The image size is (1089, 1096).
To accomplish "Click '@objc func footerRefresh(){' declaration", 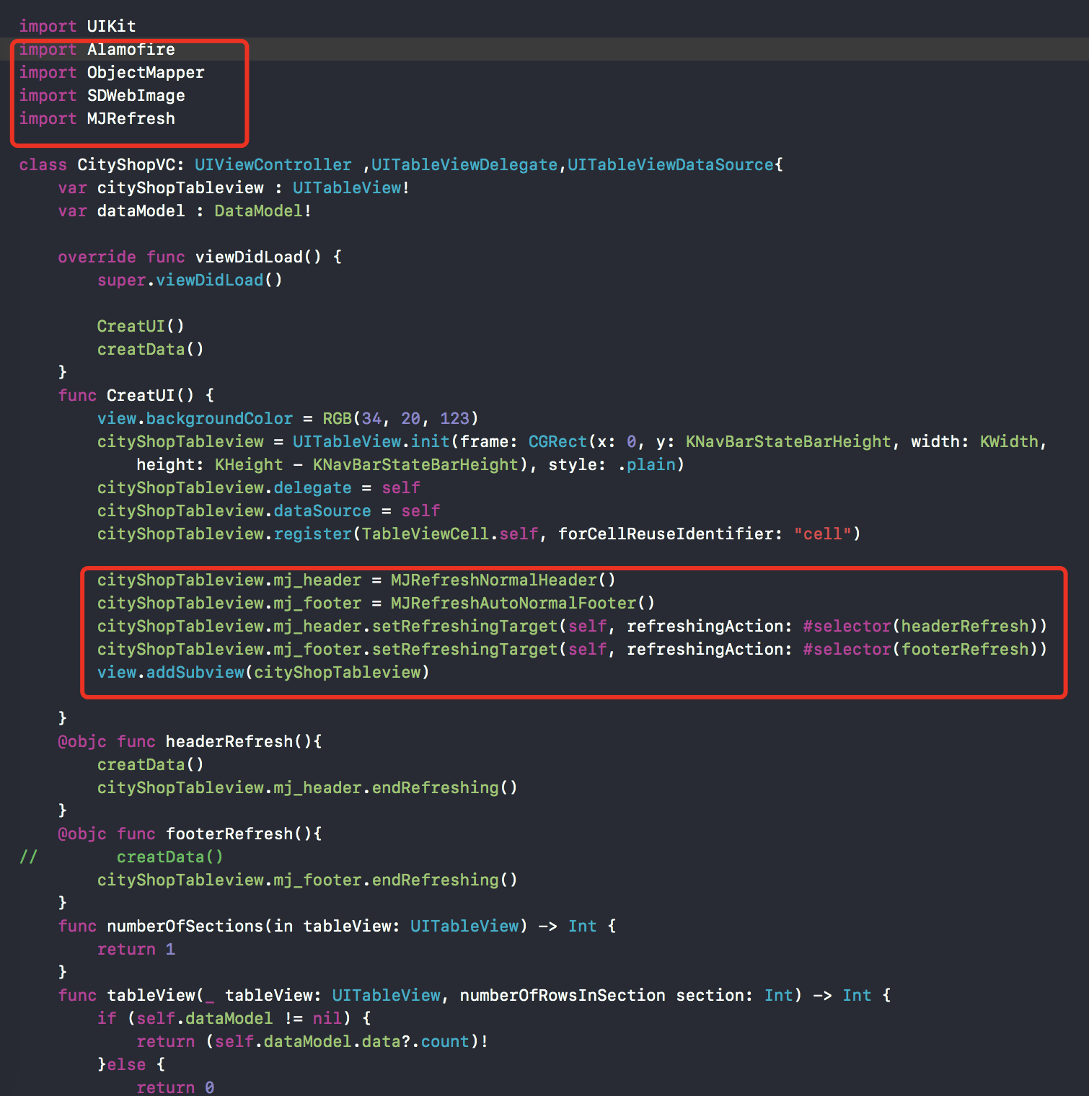I will point(190,834).
